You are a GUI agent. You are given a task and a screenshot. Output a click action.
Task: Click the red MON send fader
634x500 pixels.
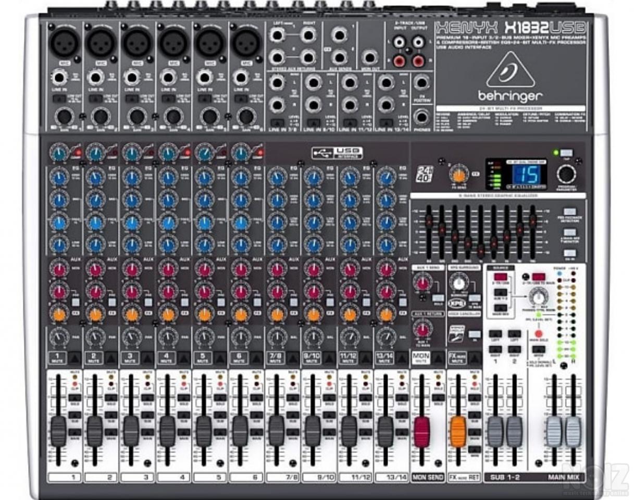click(421, 431)
